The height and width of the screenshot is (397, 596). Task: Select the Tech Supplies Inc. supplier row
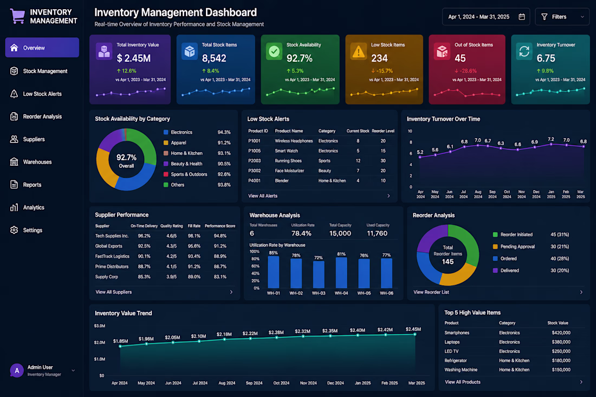[x=165, y=236]
